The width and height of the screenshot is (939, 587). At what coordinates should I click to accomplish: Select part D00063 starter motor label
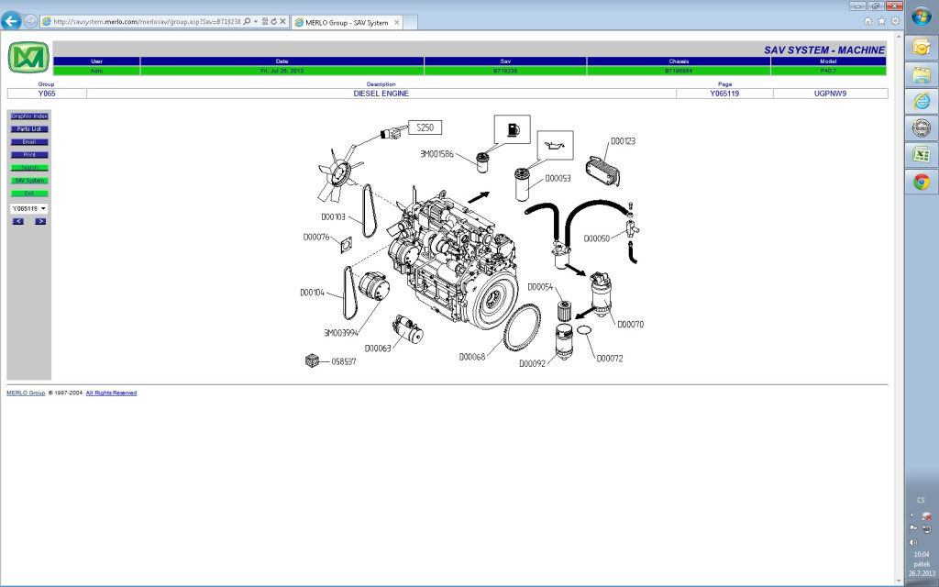point(378,349)
